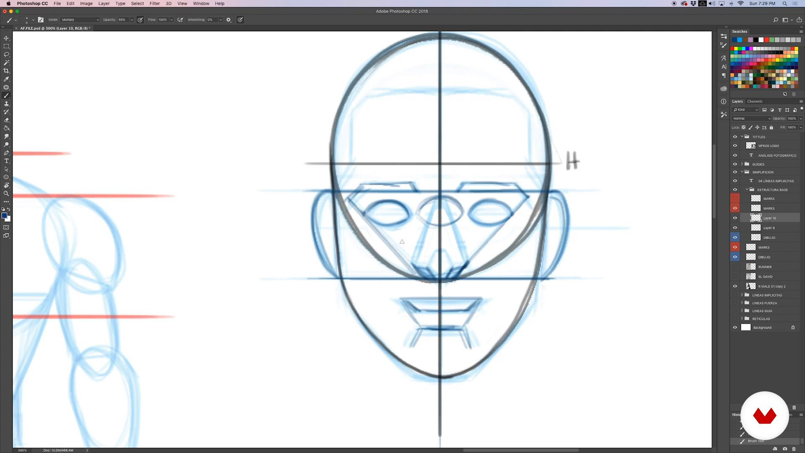Open the Wi-Fi status menu
The width and height of the screenshot is (805, 453).
[x=741, y=3]
